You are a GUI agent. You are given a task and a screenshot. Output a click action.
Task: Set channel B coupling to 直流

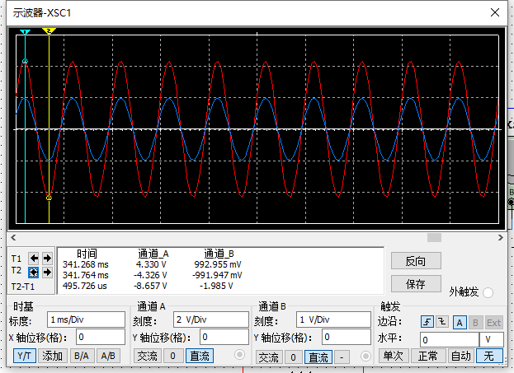tap(318, 357)
